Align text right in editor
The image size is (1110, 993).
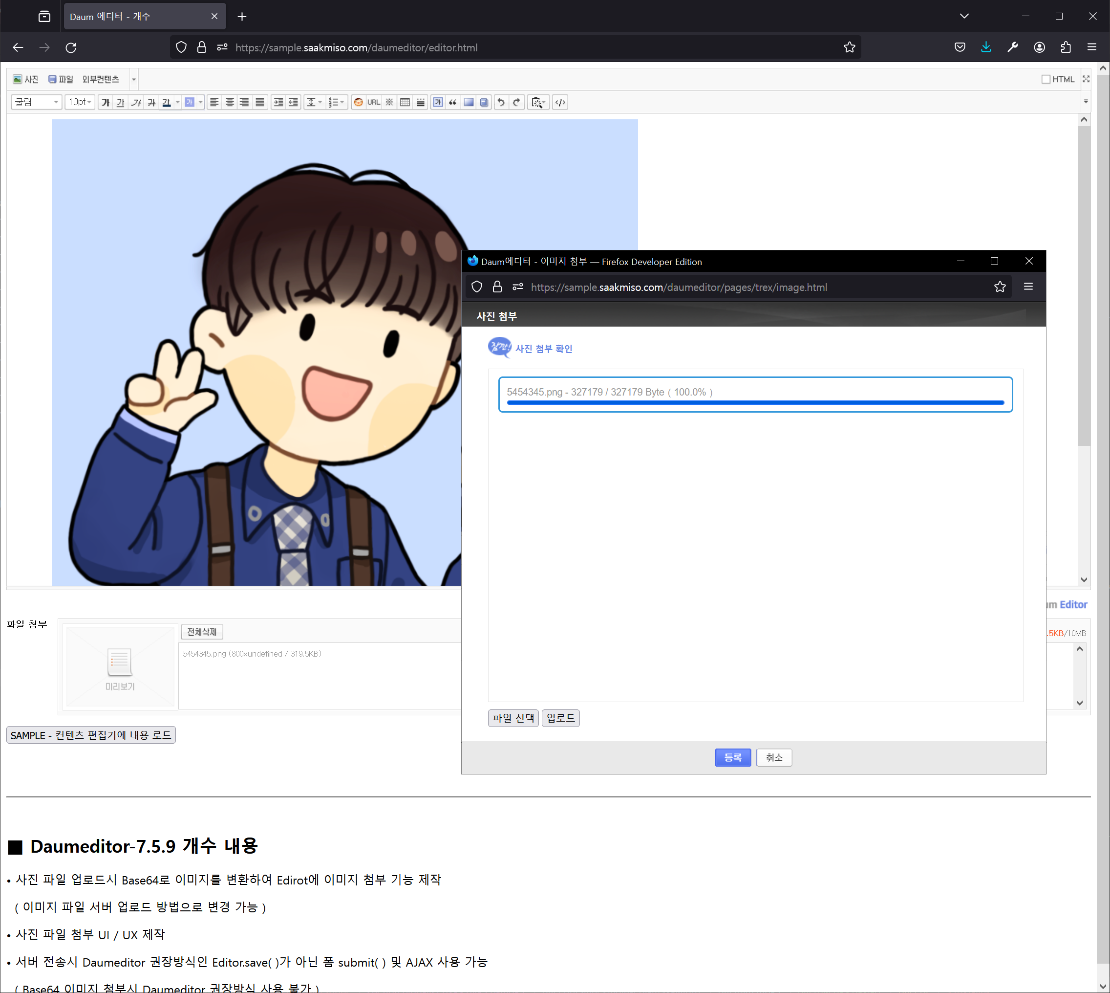click(x=244, y=102)
